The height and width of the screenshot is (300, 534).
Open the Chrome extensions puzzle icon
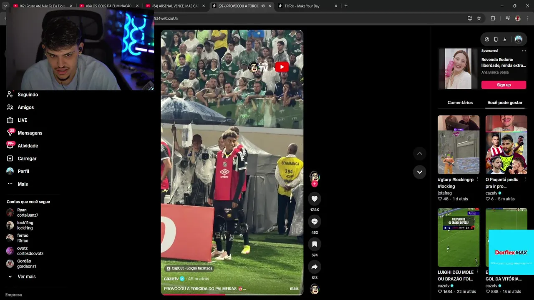493,18
